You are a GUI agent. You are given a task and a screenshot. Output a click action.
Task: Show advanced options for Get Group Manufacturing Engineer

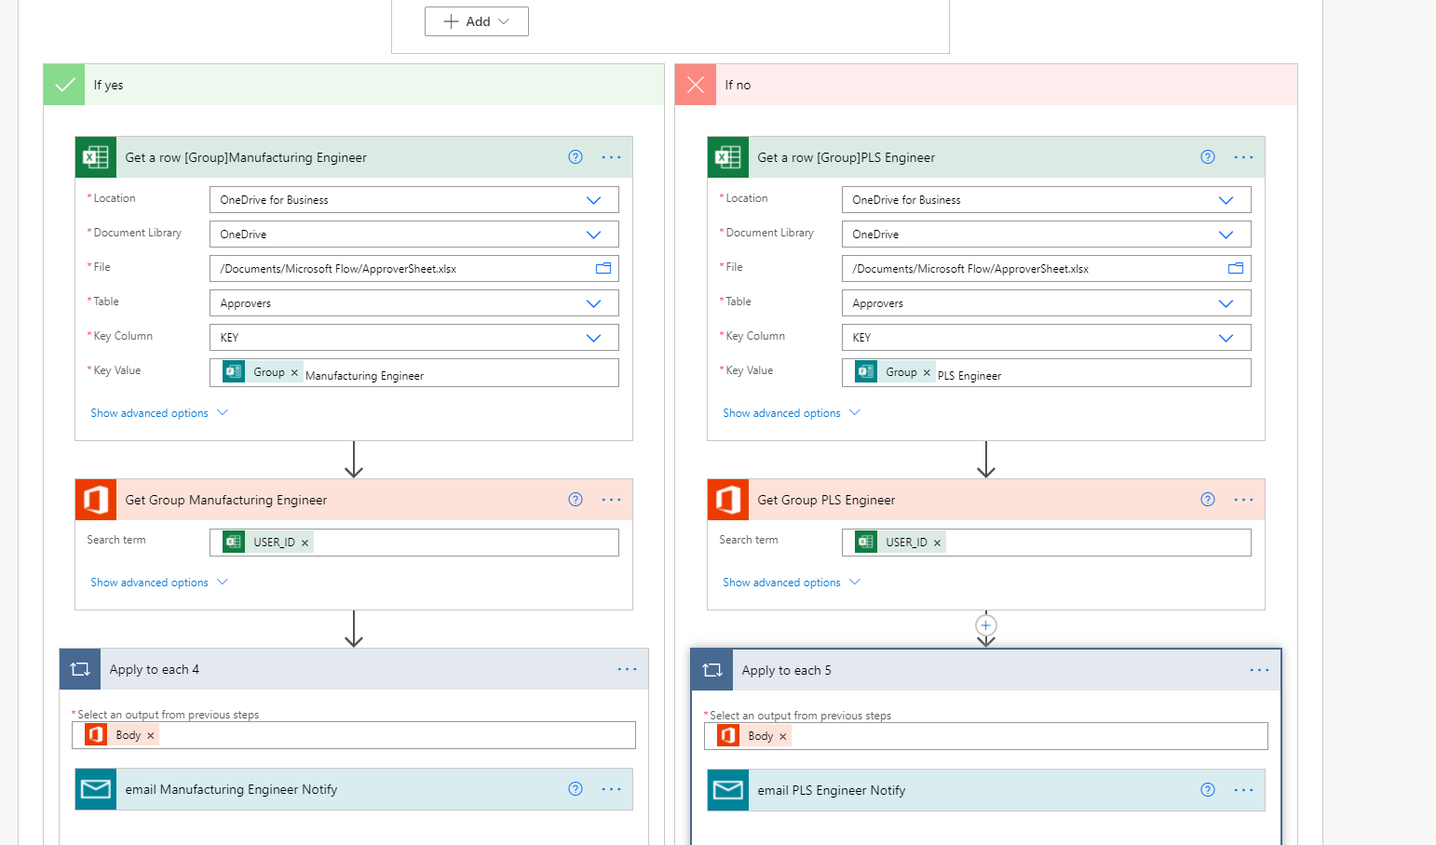click(159, 583)
